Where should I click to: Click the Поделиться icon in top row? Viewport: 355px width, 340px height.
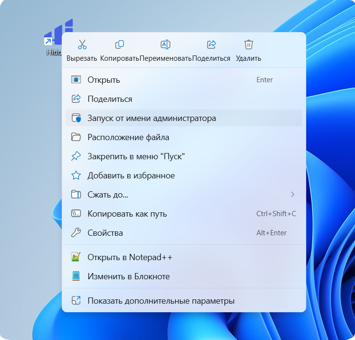pyautogui.click(x=211, y=45)
